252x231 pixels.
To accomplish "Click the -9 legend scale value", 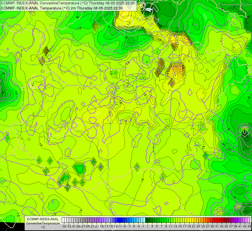I will point(124,227).
